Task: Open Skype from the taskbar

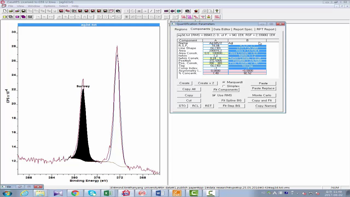Action: [92, 193]
